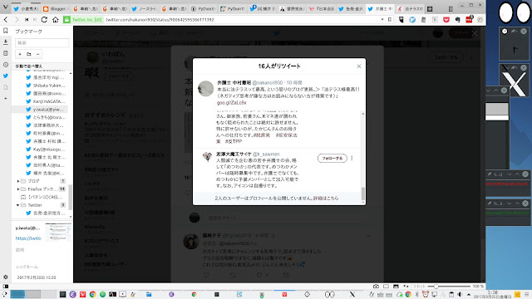The height and width of the screenshot is (299, 532).
Task: Go to the home page
Action: point(56,20)
